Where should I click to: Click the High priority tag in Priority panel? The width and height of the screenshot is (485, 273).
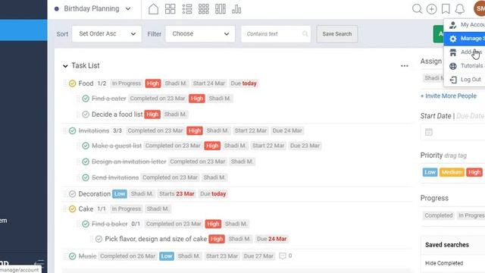[474, 172]
